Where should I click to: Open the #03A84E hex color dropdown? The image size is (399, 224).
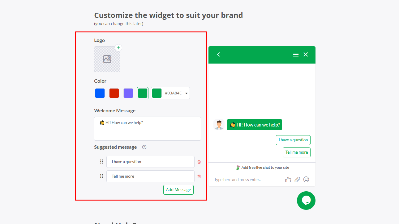(186, 93)
